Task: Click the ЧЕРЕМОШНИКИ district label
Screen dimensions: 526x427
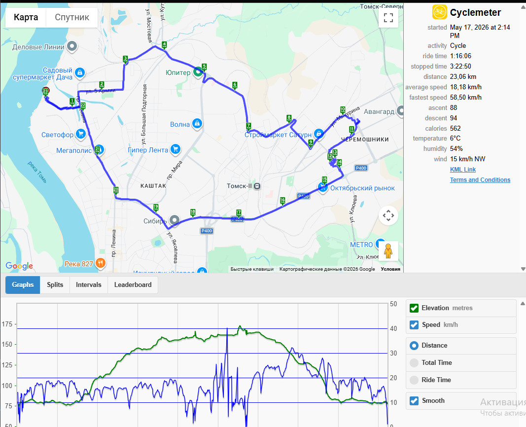Action: [x=365, y=139]
